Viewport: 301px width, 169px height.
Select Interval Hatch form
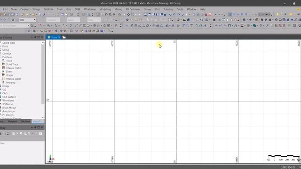click(x=14, y=68)
